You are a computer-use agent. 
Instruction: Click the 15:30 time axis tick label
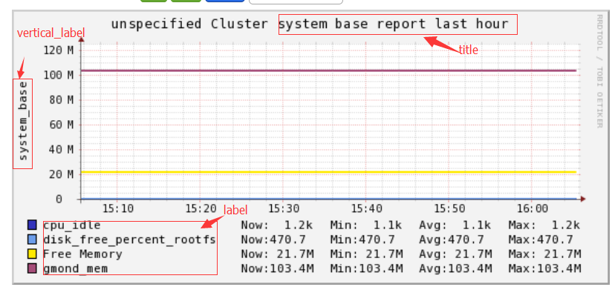click(284, 209)
